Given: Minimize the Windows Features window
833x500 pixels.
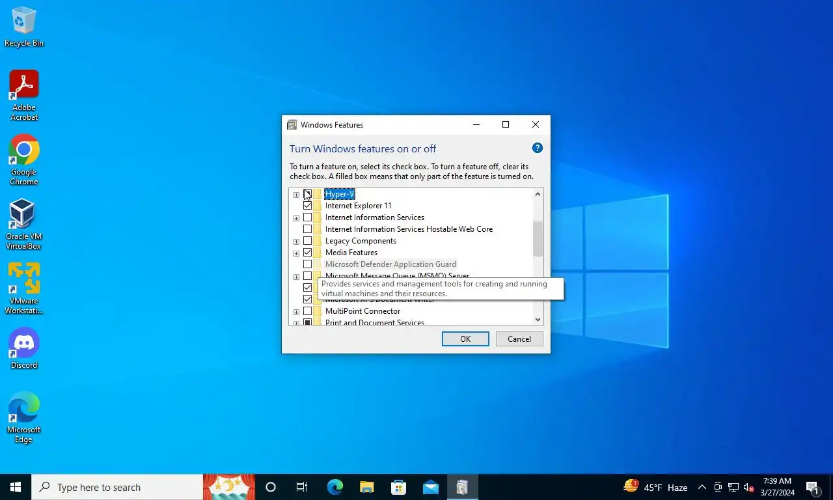Looking at the screenshot, I should pos(476,125).
